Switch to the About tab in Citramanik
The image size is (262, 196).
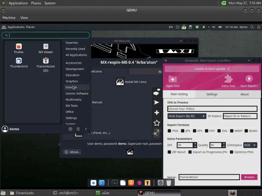coord(244,94)
